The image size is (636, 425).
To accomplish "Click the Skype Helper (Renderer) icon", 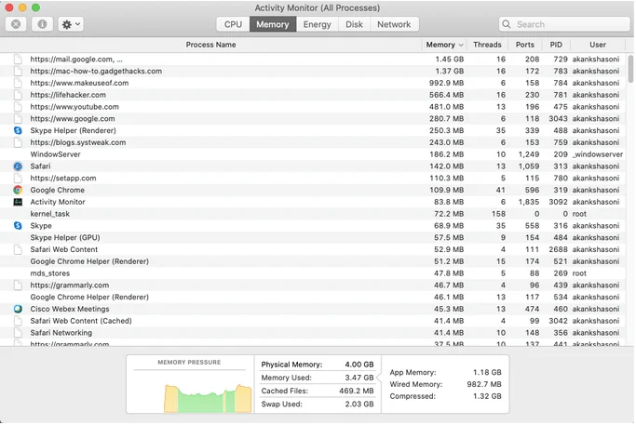I will click(18, 131).
